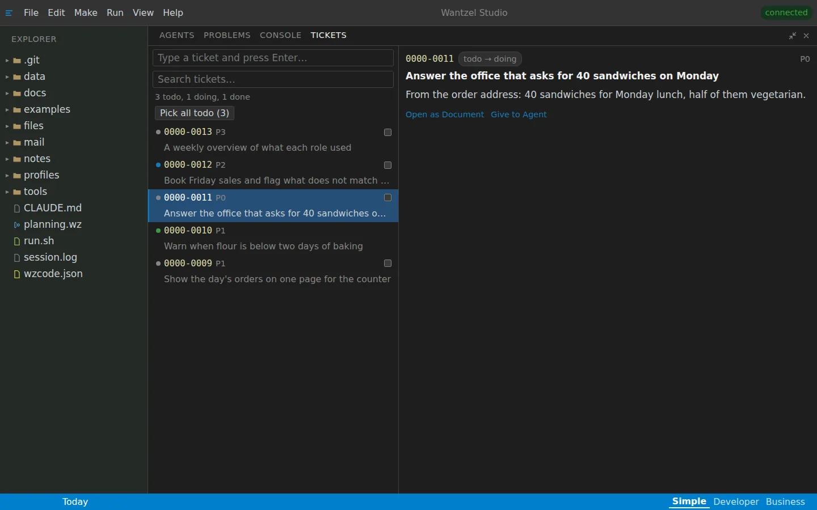This screenshot has height=510, width=817.
Task: Click the Pick all todo (3) button
Action: pyautogui.click(x=195, y=113)
